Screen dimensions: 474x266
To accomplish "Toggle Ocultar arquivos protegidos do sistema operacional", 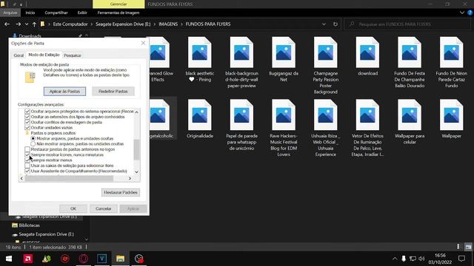I will [x=27, y=112].
